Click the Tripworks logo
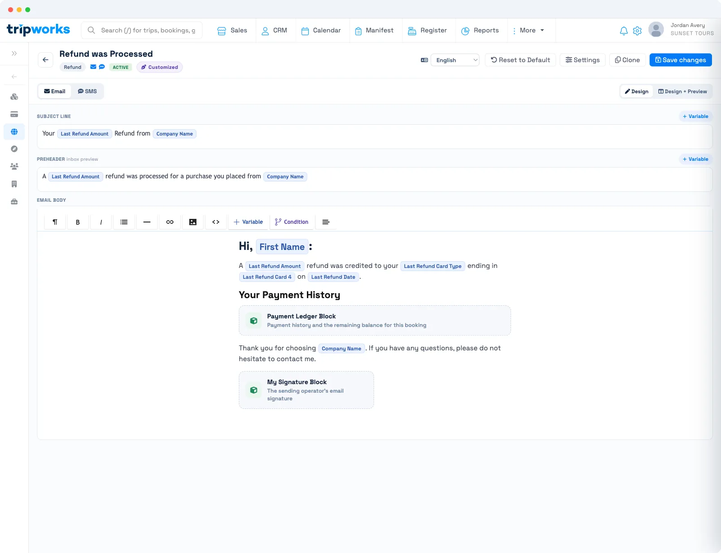Screen dimensions: 721x553 click(x=38, y=30)
